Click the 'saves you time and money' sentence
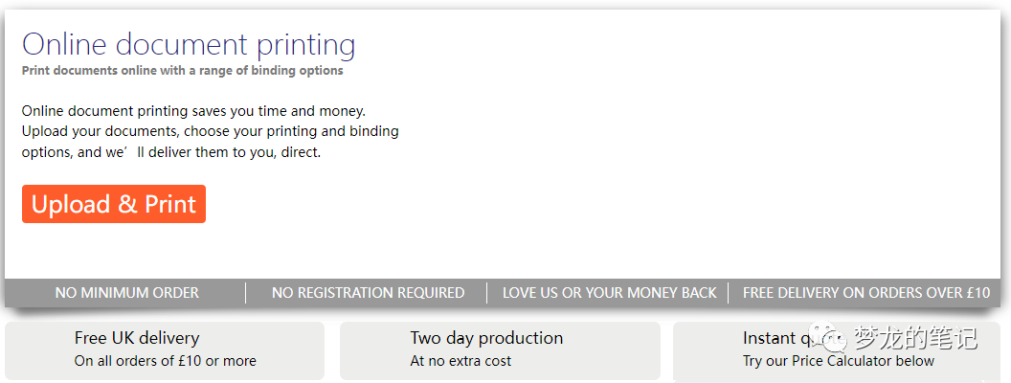Image resolution: width=1011 pixels, height=383 pixels. pyautogui.click(x=193, y=111)
